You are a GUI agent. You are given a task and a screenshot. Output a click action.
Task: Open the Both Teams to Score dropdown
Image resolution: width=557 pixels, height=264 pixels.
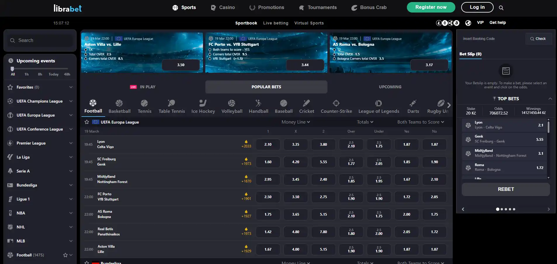(x=421, y=122)
